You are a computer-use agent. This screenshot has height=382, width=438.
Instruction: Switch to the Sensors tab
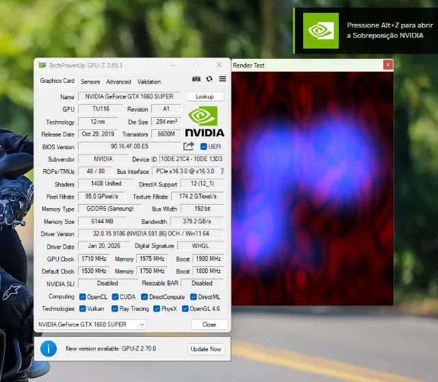pyautogui.click(x=90, y=81)
